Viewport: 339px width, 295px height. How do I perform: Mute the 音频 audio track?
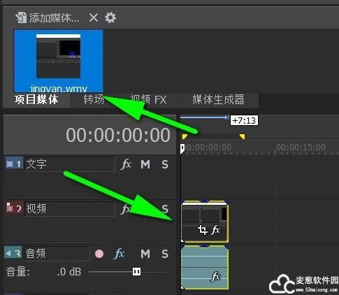pyautogui.click(x=145, y=254)
